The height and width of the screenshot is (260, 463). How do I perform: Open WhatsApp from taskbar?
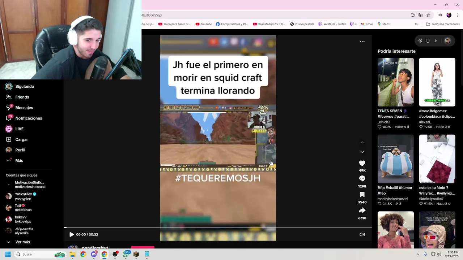tap(126, 254)
